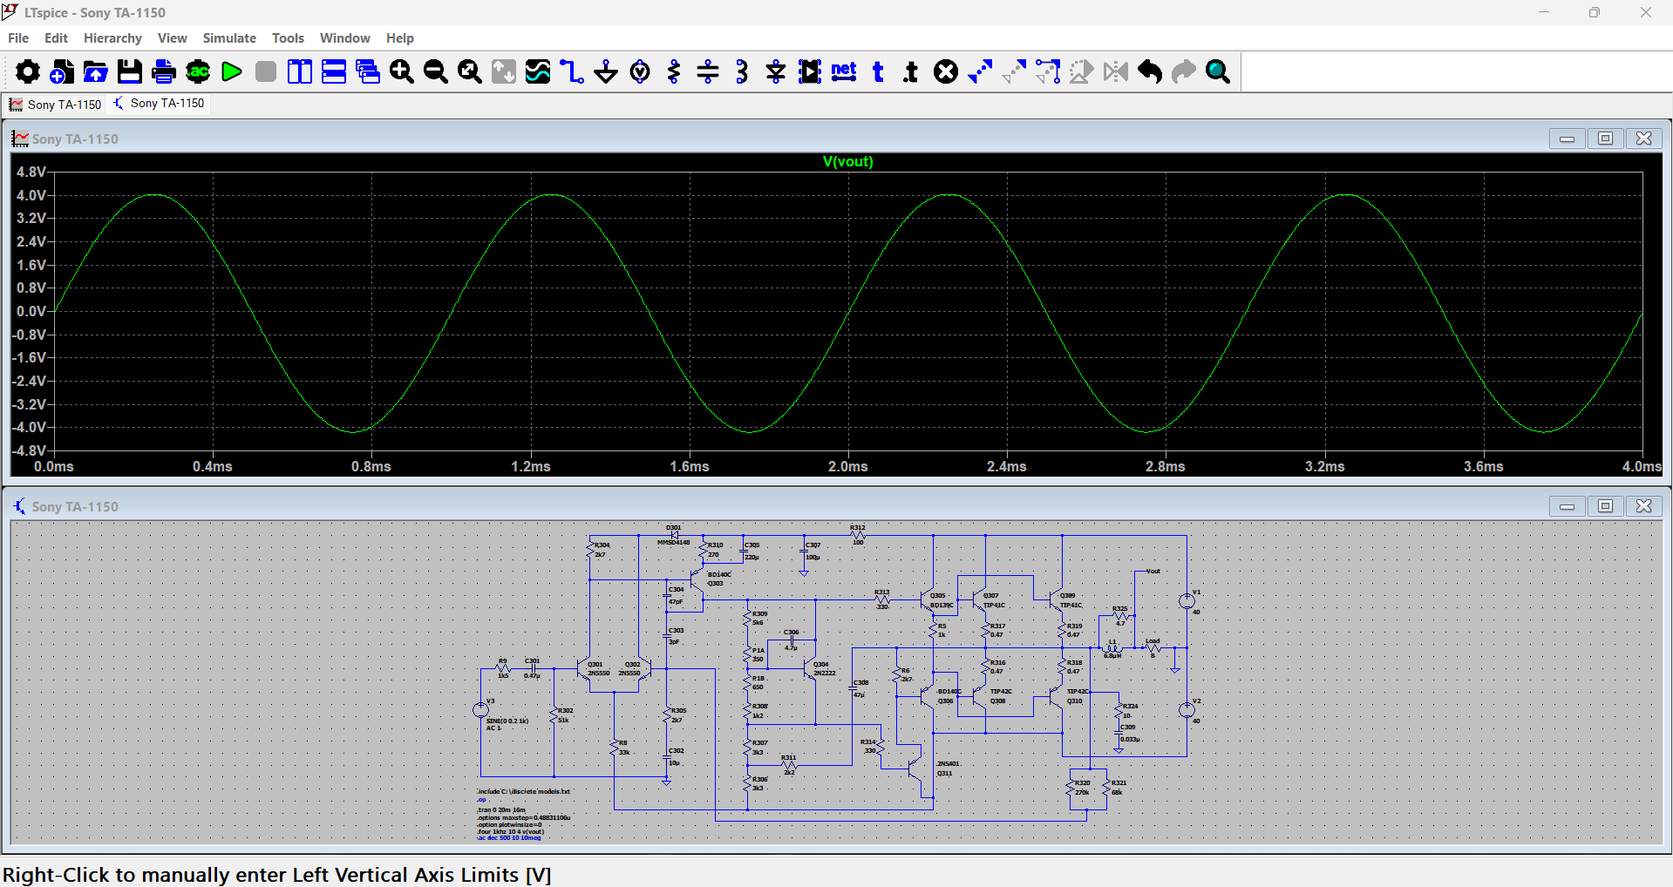Image resolution: width=1673 pixels, height=887 pixels.
Task: Zoom to fit toolbar icon
Action: coord(470,71)
